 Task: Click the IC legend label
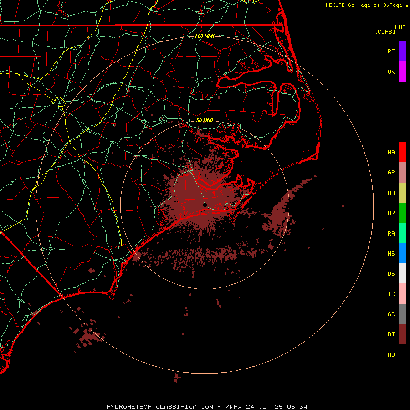pyautogui.click(x=391, y=294)
